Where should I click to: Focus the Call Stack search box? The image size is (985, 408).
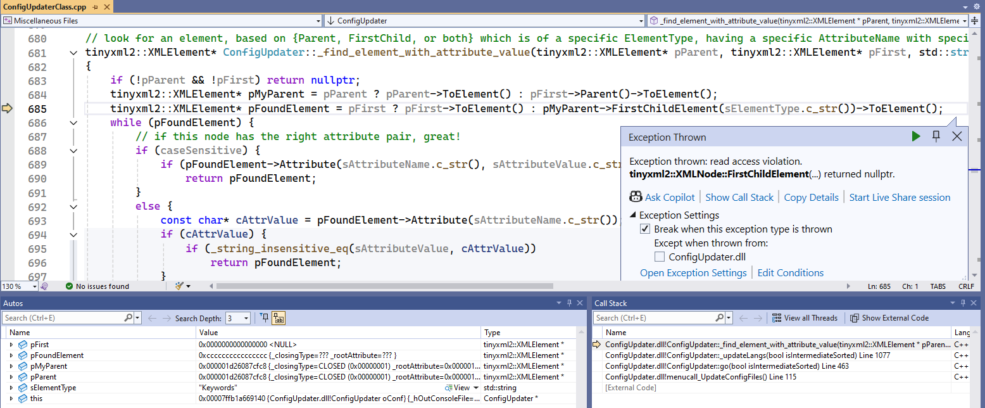pos(655,318)
